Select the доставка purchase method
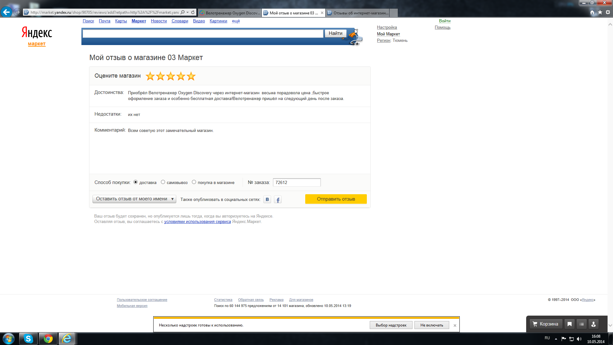 (136, 182)
